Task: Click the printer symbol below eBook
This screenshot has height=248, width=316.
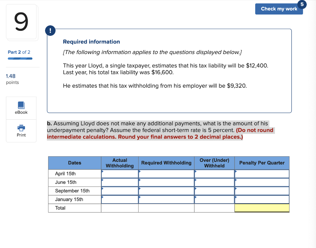Action: point(21,128)
